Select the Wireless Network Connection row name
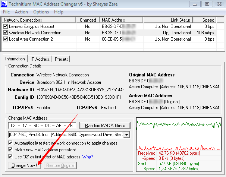Screen dimensions: 226x177 pyautogui.click(x=35, y=33)
